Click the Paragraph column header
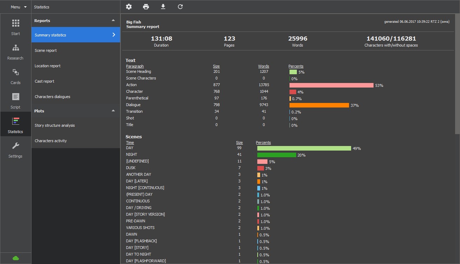460x264 pixels. (x=135, y=66)
